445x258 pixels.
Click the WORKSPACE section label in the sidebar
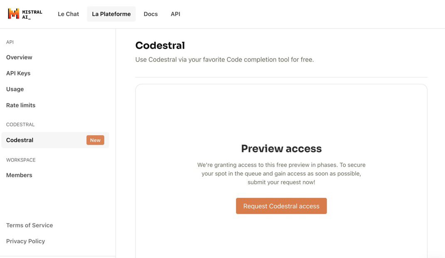tap(21, 160)
